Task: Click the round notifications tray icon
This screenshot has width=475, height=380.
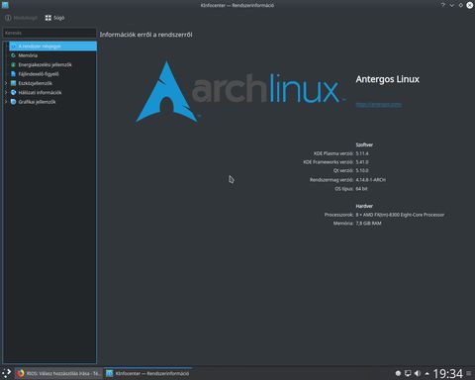Action: click(x=398, y=373)
